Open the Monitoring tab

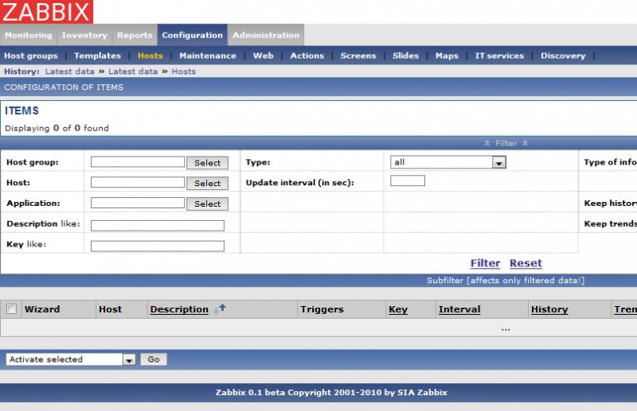29,35
